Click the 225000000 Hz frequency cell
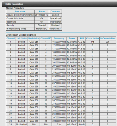Viewport: 117px width, 126px height. 59,76
